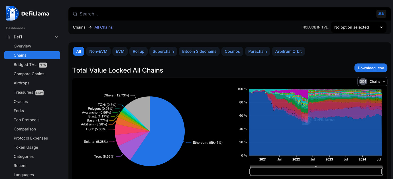Click the Others: (12.73%) label
Image resolution: width=393 pixels, height=179 pixels.
tap(116, 95)
